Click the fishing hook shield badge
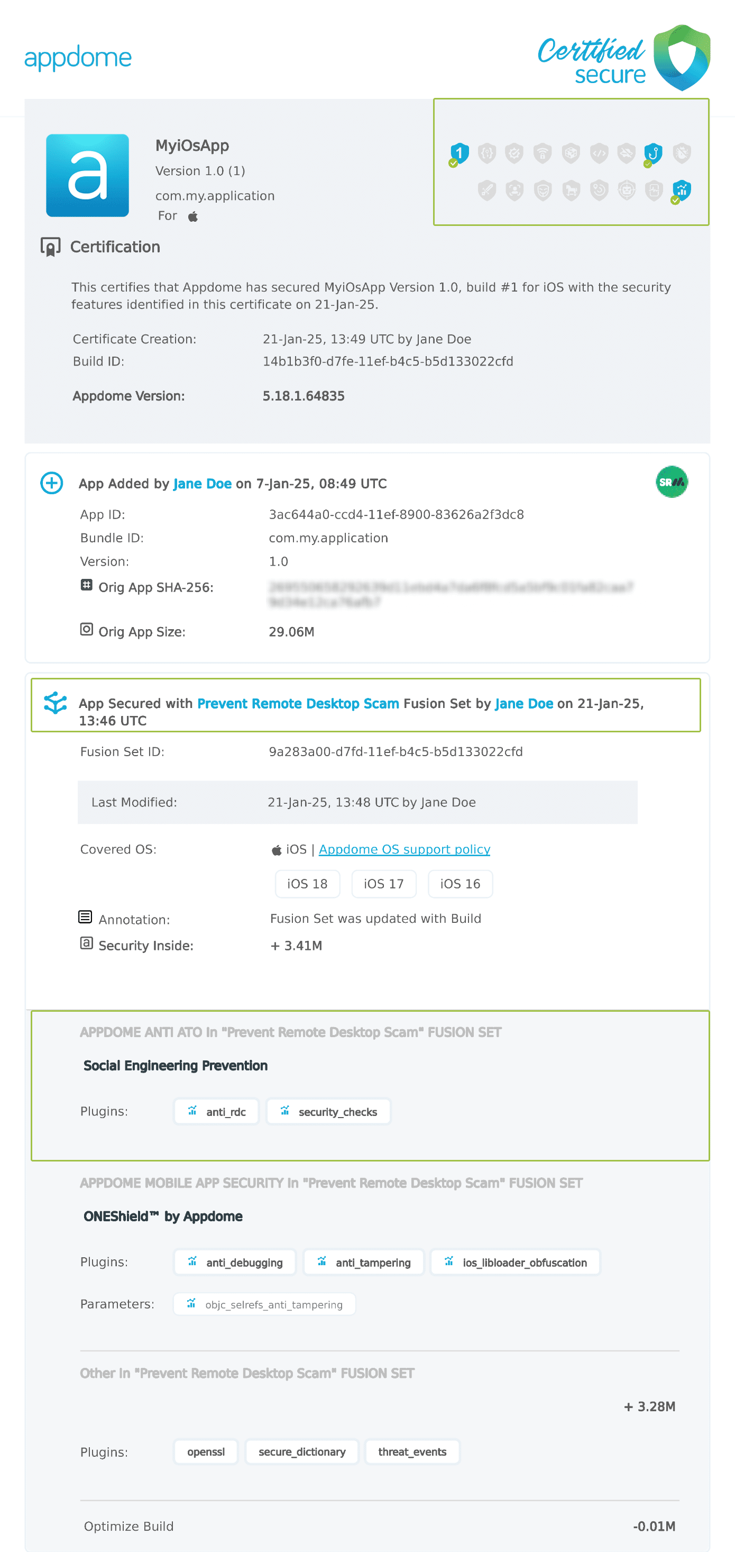This screenshot has height=1552, width=735. 653,153
